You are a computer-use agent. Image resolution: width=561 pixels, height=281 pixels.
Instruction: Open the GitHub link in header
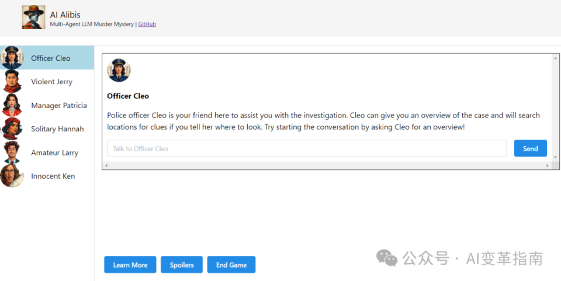pyautogui.click(x=147, y=25)
